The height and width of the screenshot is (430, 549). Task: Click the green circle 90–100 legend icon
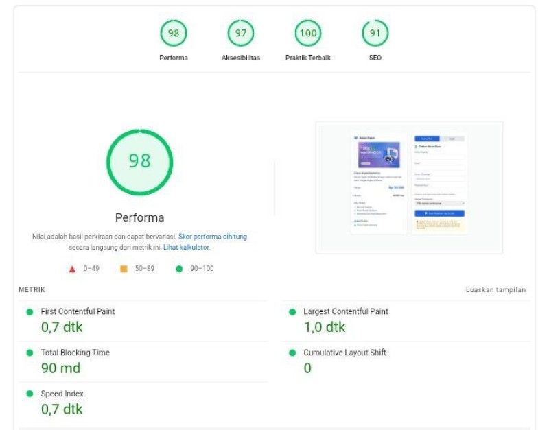click(179, 269)
